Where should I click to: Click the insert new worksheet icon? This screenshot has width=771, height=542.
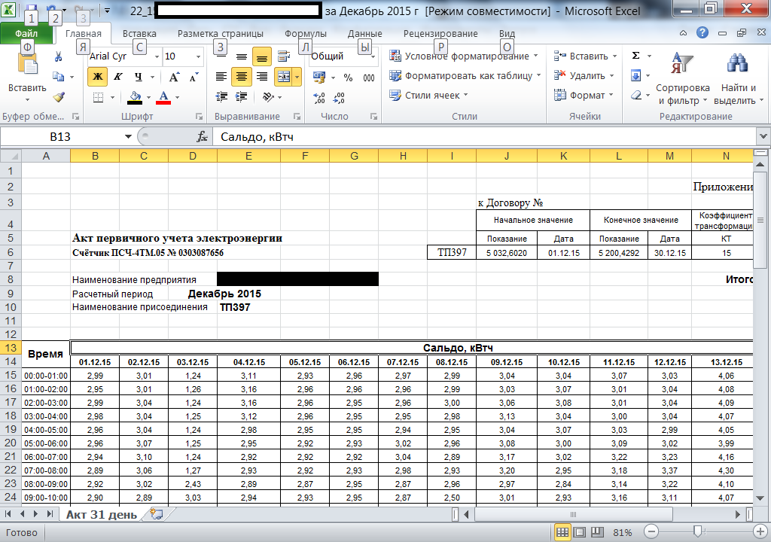tap(157, 513)
